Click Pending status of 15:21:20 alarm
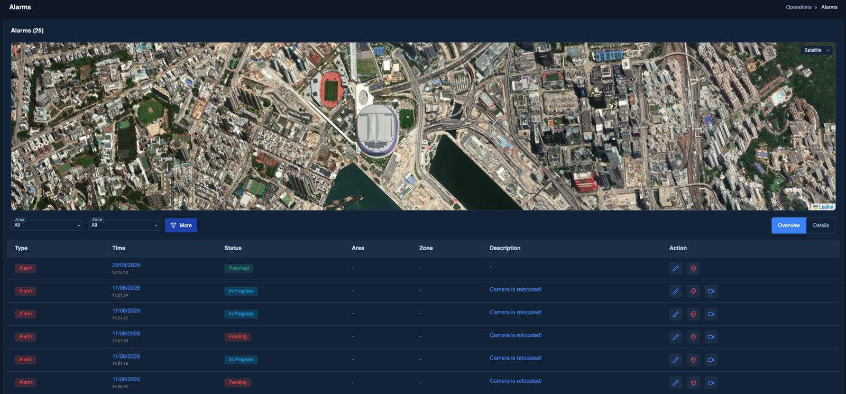846x394 pixels. [x=237, y=337]
